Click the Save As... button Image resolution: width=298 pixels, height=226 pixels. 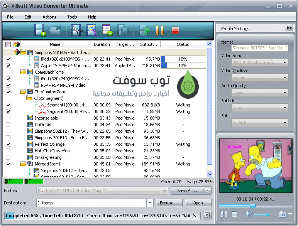187,191
